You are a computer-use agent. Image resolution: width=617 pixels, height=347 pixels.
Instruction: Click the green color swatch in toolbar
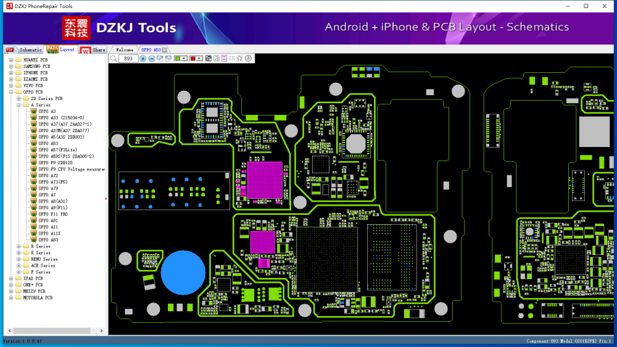(178, 59)
